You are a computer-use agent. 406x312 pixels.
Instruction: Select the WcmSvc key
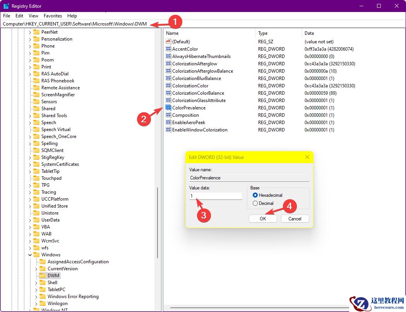(50, 241)
